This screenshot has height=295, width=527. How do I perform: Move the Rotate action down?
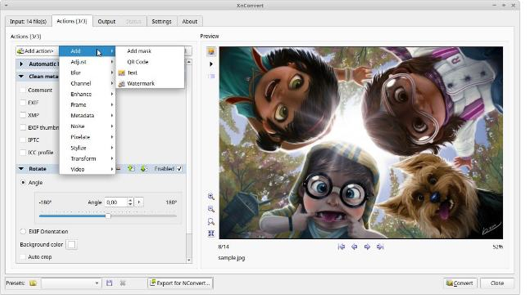[x=144, y=168]
